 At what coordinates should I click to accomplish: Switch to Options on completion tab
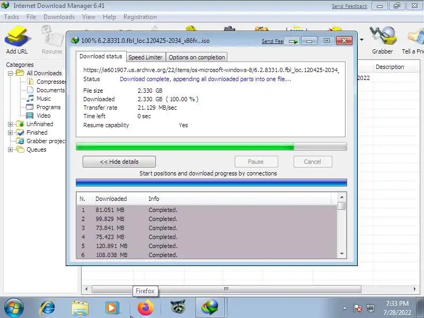(197, 57)
